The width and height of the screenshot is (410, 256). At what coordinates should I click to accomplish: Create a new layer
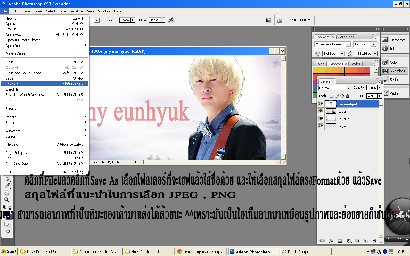[365, 241]
